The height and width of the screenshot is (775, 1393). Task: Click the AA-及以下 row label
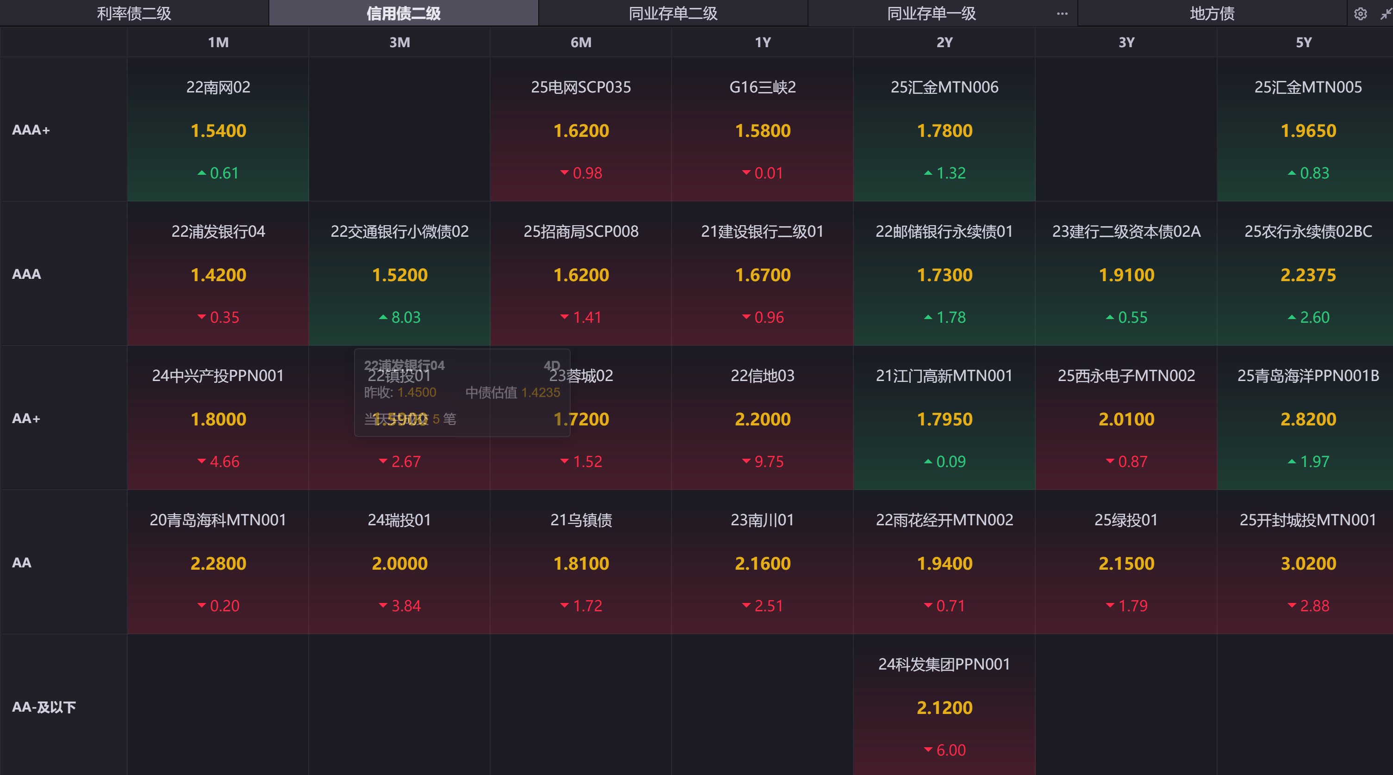pyautogui.click(x=44, y=707)
